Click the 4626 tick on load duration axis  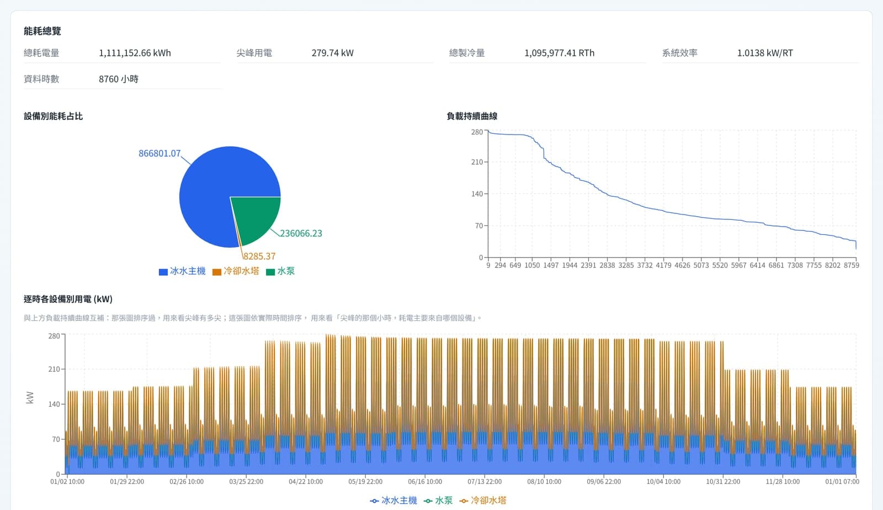click(682, 265)
